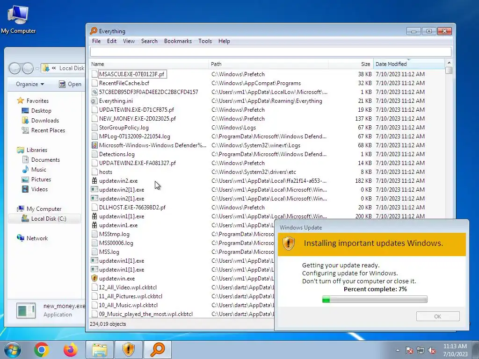
Task: Select Network in Explorer sidebar
Action: (x=32, y=238)
